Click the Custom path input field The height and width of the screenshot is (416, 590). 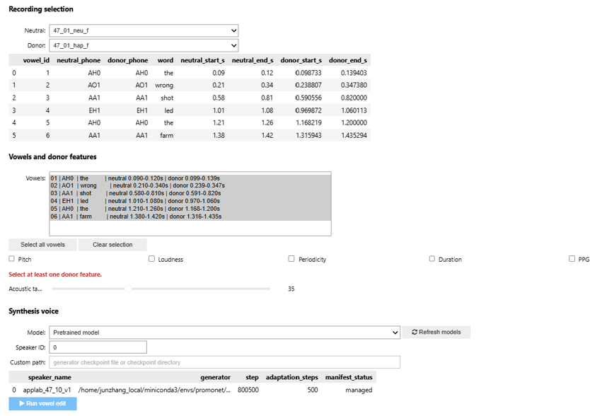tap(225, 362)
